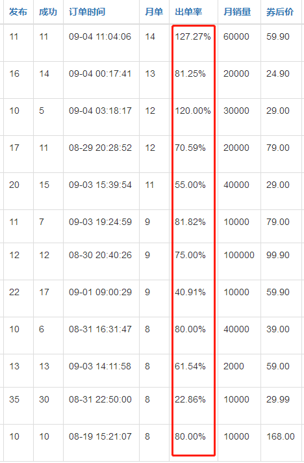Sort by 月销量 column header
This screenshot has height=463, width=304.
point(237,12)
